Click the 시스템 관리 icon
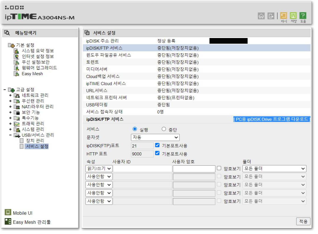This screenshot has width=318, height=234. point(16,129)
